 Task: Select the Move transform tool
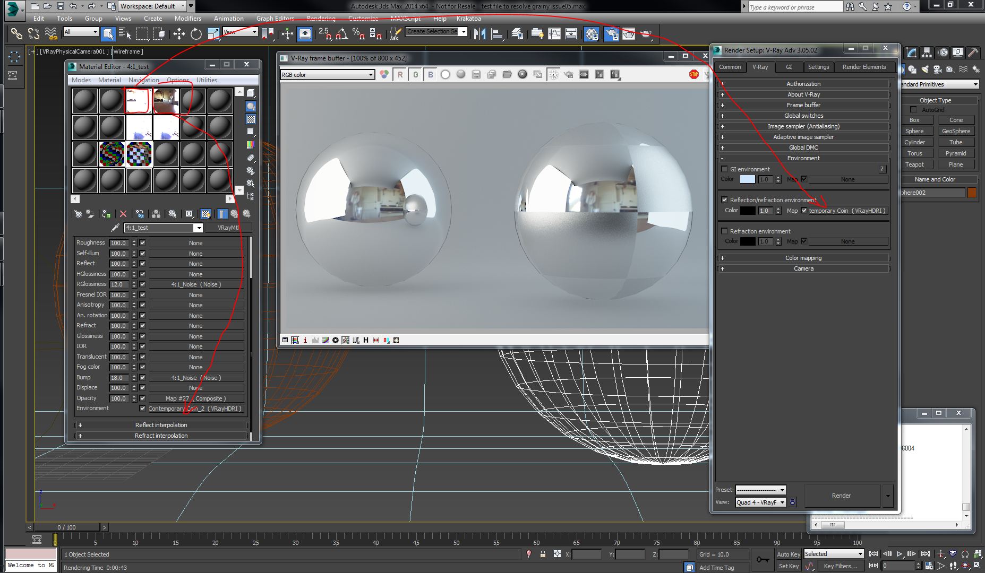coord(178,34)
